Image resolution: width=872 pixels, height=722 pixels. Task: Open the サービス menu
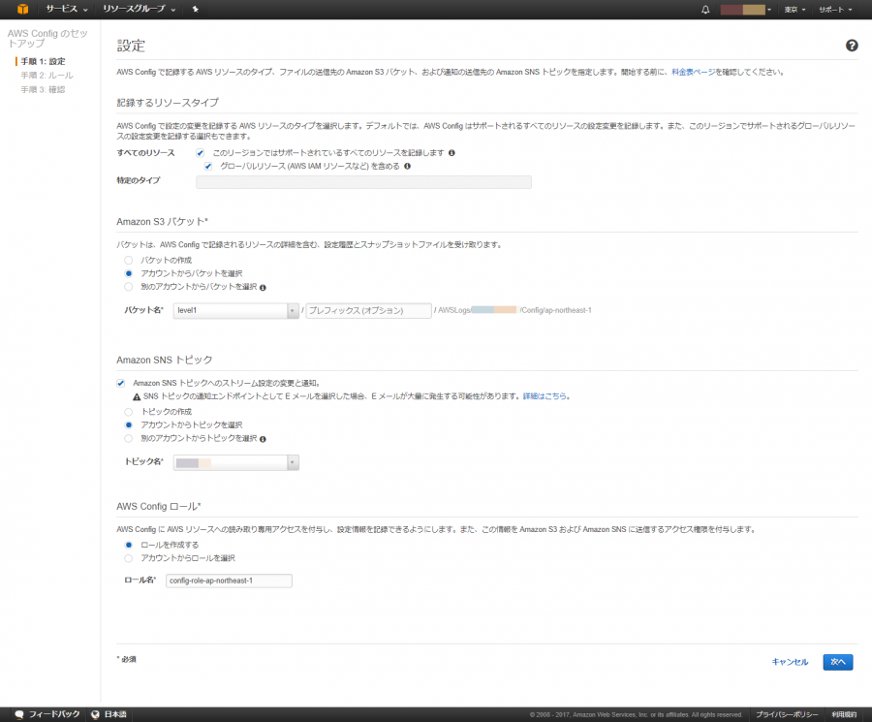click(x=67, y=9)
